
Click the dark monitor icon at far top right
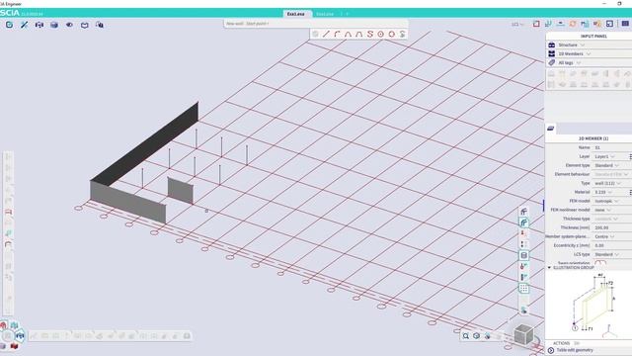click(625, 24)
